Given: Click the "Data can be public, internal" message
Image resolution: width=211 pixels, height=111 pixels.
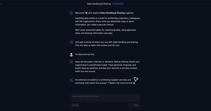Looking at the screenshot, I should click(107, 66).
